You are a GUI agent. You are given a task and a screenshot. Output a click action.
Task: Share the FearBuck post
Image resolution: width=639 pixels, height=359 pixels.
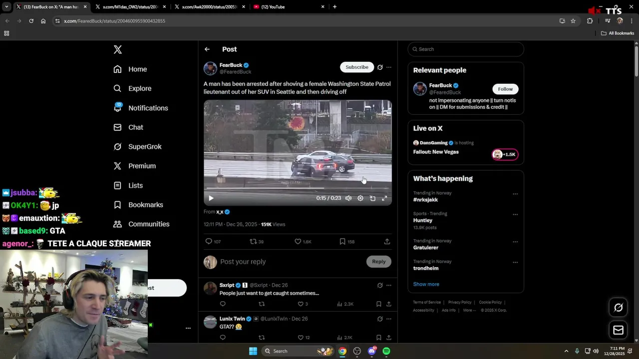click(x=387, y=241)
